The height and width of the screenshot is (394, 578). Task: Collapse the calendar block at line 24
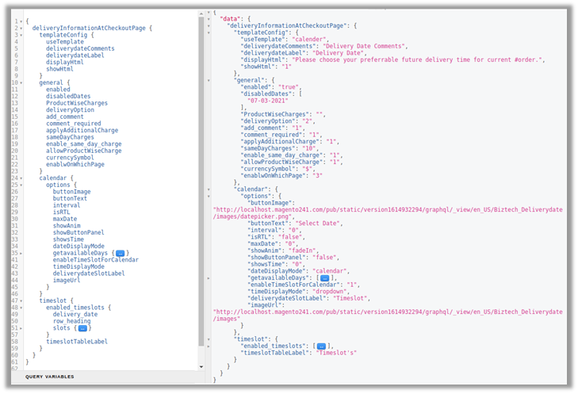pos(21,178)
